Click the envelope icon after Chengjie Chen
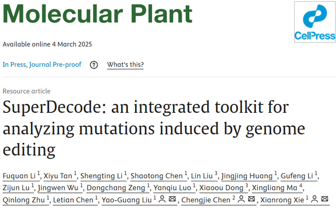Viewport: 336px width, 210px height. point(252,200)
